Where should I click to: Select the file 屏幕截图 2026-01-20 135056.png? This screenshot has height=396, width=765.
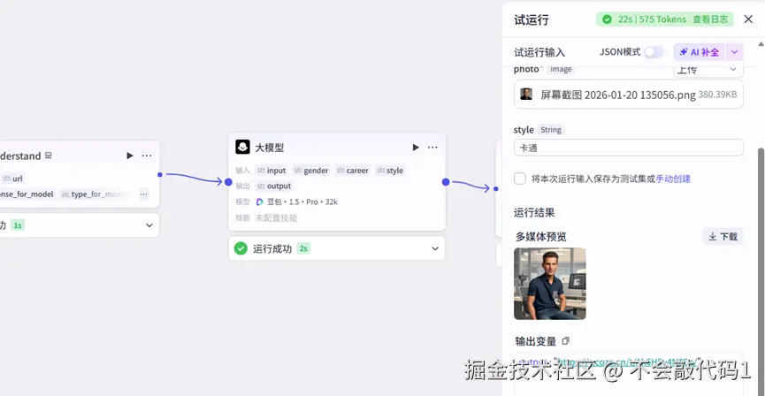pos(618,95)
